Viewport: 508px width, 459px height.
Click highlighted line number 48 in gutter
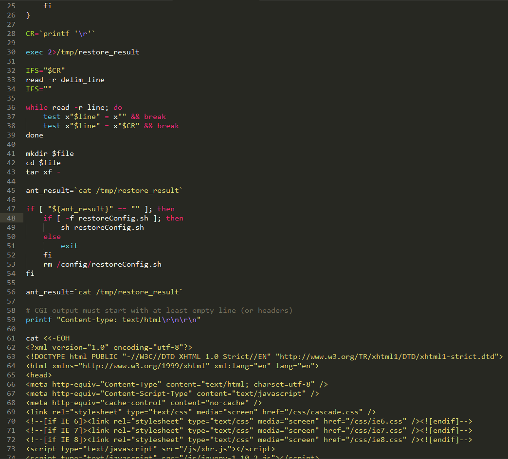(11, 219)
